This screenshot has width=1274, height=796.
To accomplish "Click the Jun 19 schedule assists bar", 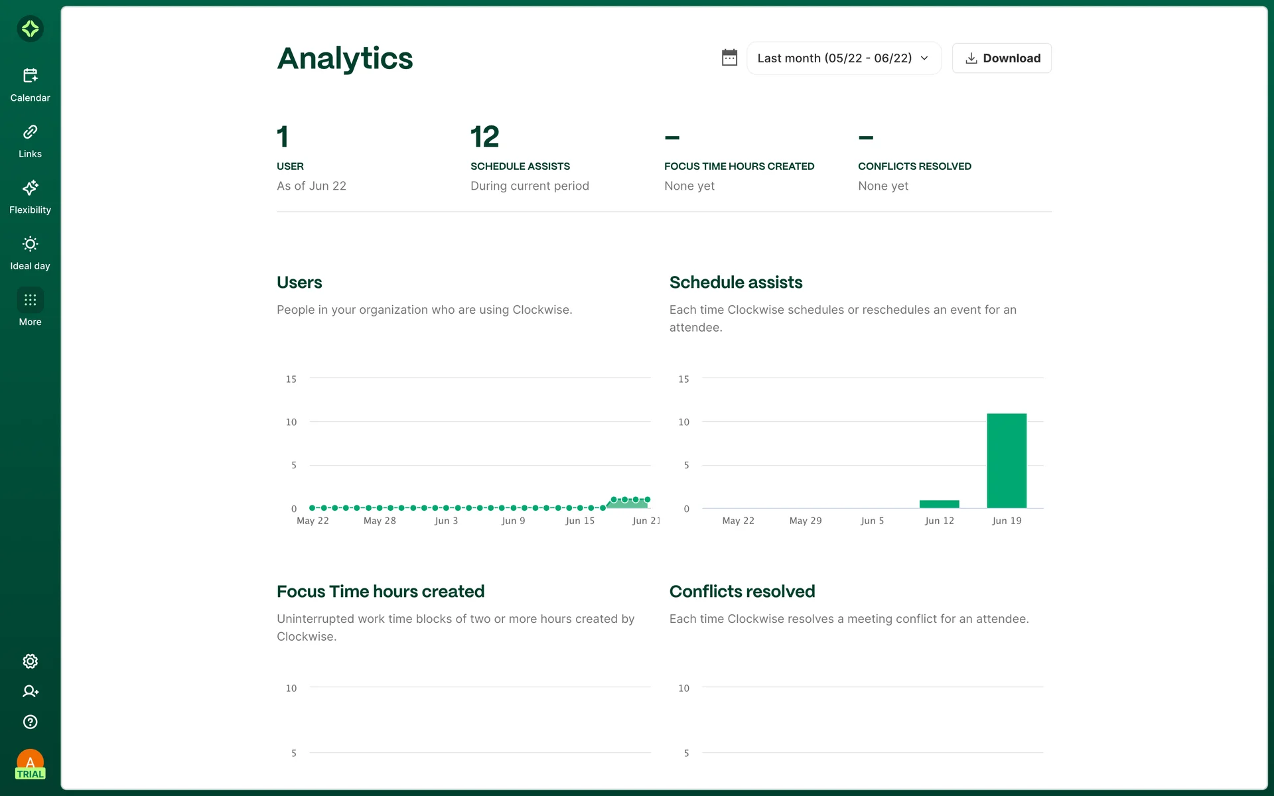I will pyautogui.click(x=1006, y=460).
